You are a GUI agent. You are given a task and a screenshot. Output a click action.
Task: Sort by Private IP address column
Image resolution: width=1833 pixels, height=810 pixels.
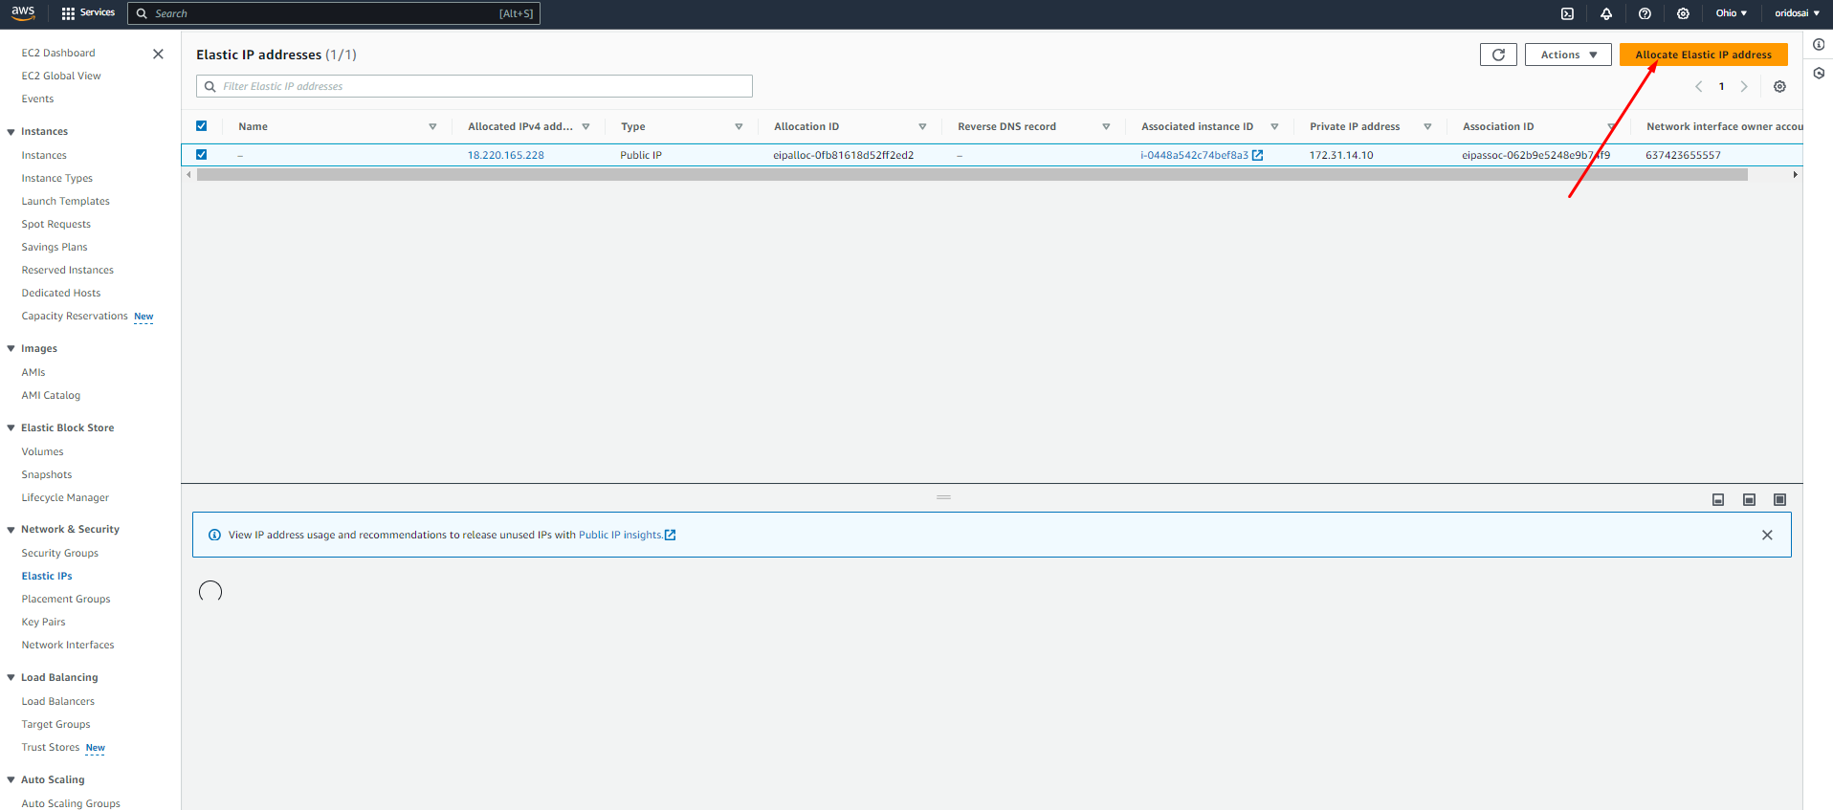pos(1427,126)
